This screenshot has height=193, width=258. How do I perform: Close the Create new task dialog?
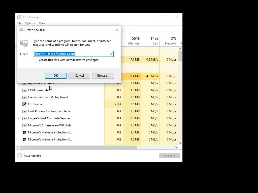(117, 30)
